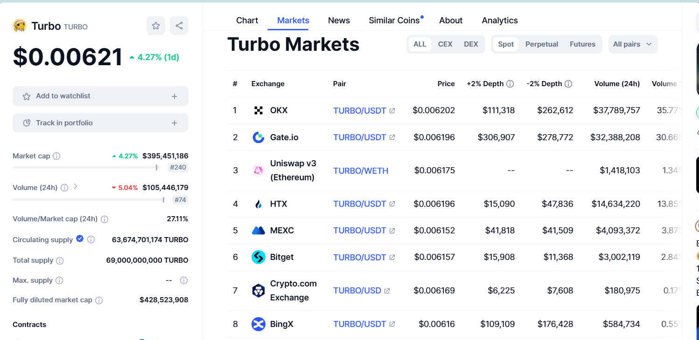
Task: Click the 63,674,701,174 TURBO supply value
Action: 150,240
